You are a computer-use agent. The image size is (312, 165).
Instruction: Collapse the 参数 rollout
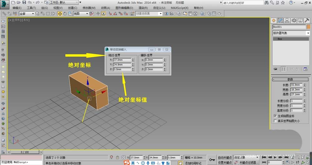click(290, 79)
